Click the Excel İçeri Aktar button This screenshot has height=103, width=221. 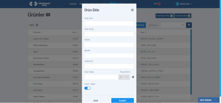(183, 16)
